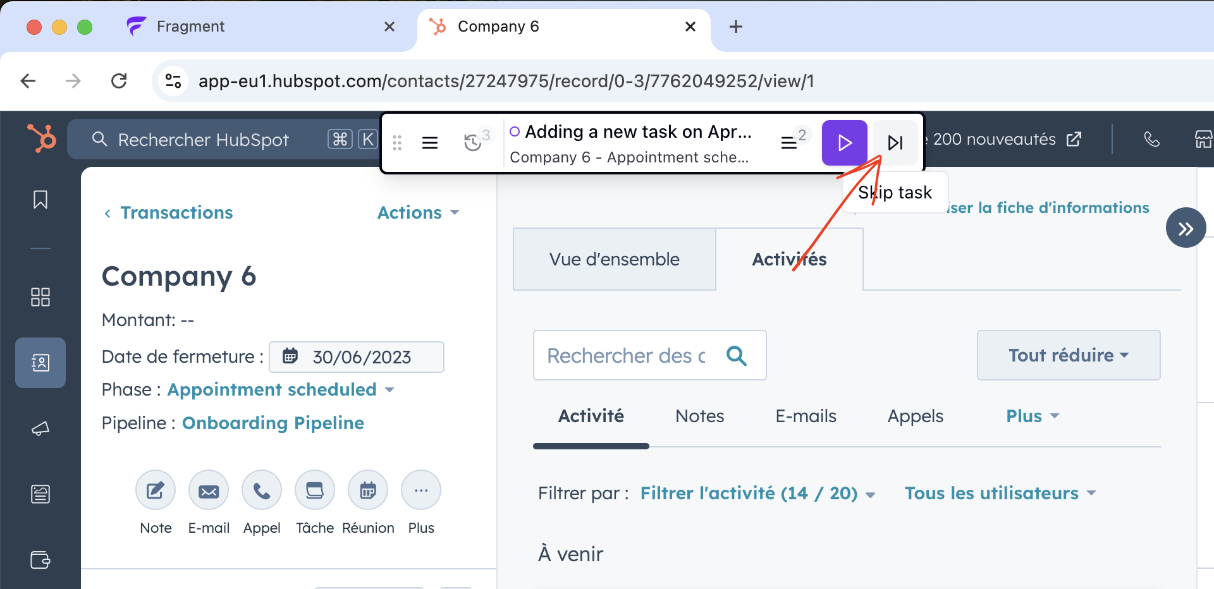This screenshot has width=1214, height=589.
Task: Select the Notes sub-tab
Action: pyautogui.click(x=700, y=416)
